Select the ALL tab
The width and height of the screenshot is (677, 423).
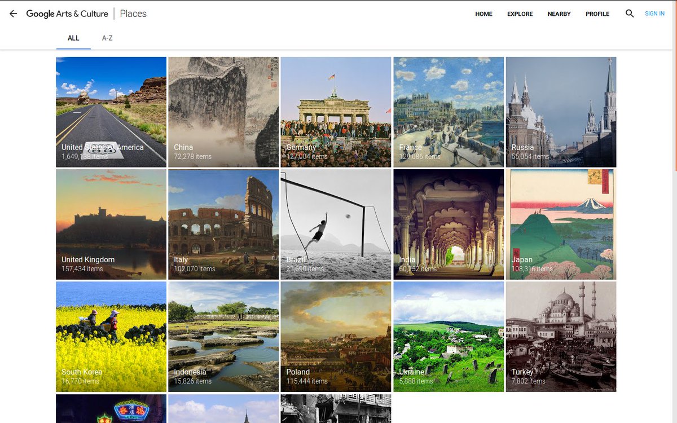(x=73, y=38)
